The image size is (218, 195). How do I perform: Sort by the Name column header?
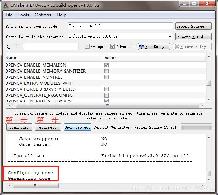(55, 57)
